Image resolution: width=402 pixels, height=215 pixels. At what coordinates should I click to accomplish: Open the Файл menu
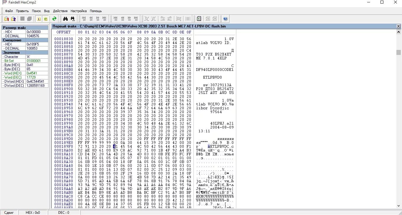click(x=9, y=11)
